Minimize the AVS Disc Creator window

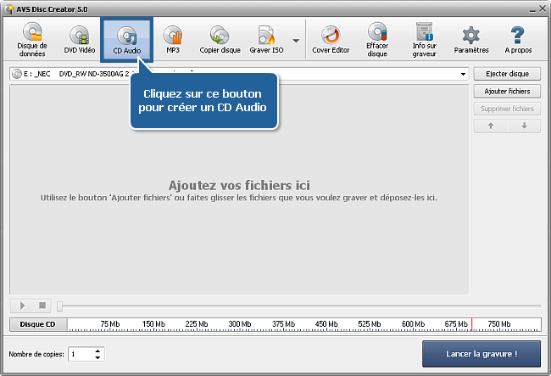pos(532,9)
